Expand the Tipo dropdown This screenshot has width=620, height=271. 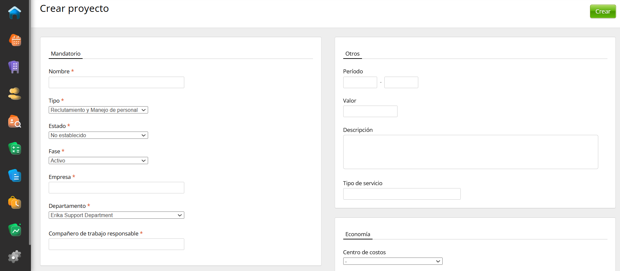coord(98,110)
